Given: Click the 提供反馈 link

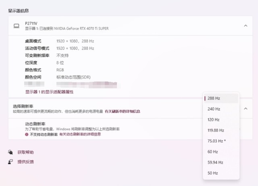Looking at the screenshot, I should [x=25, y=162].
